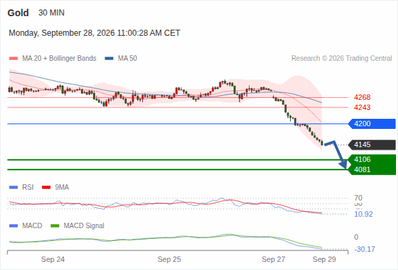Select the blue 4200 price tag
398x270 pixels.
click(372, 124)
